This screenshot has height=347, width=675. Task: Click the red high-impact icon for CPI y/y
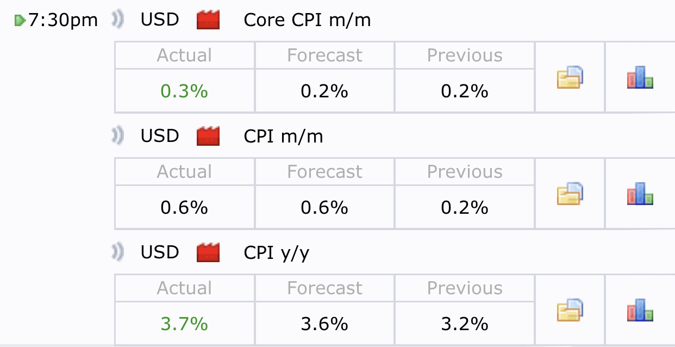208,253
